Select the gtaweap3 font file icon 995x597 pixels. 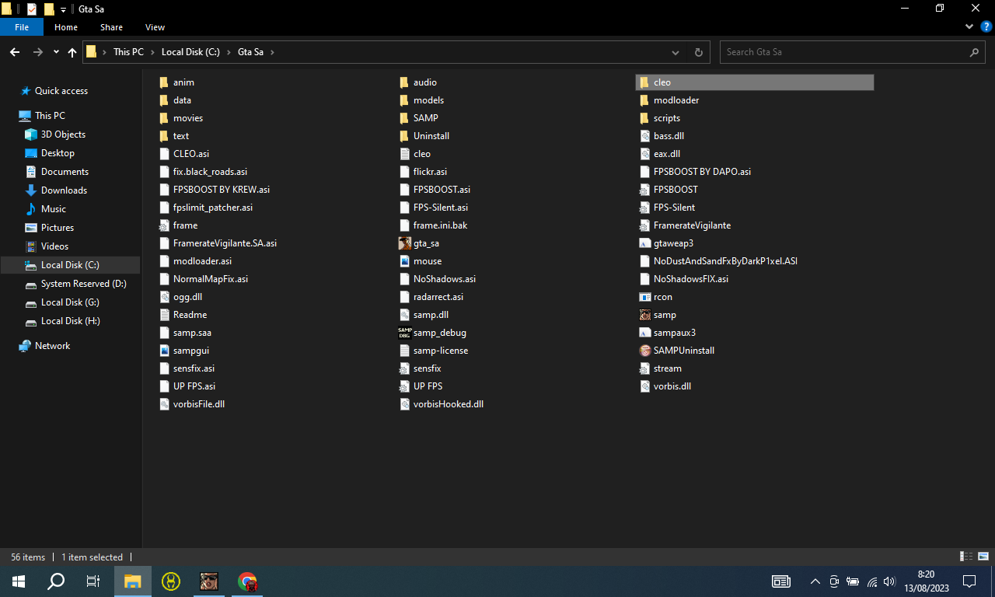coord(644,243)
